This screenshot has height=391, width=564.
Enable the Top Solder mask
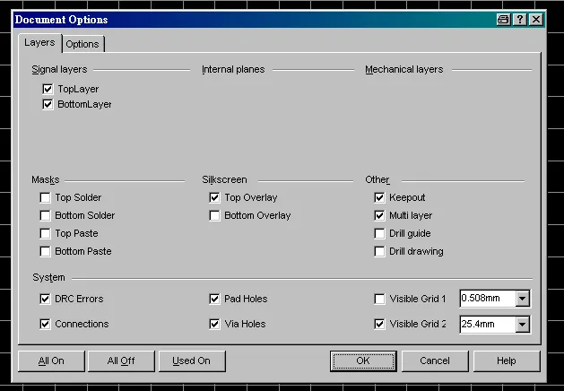pyautogui.click(x=45, y=197)
